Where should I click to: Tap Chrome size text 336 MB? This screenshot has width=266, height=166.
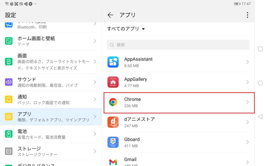131,106
